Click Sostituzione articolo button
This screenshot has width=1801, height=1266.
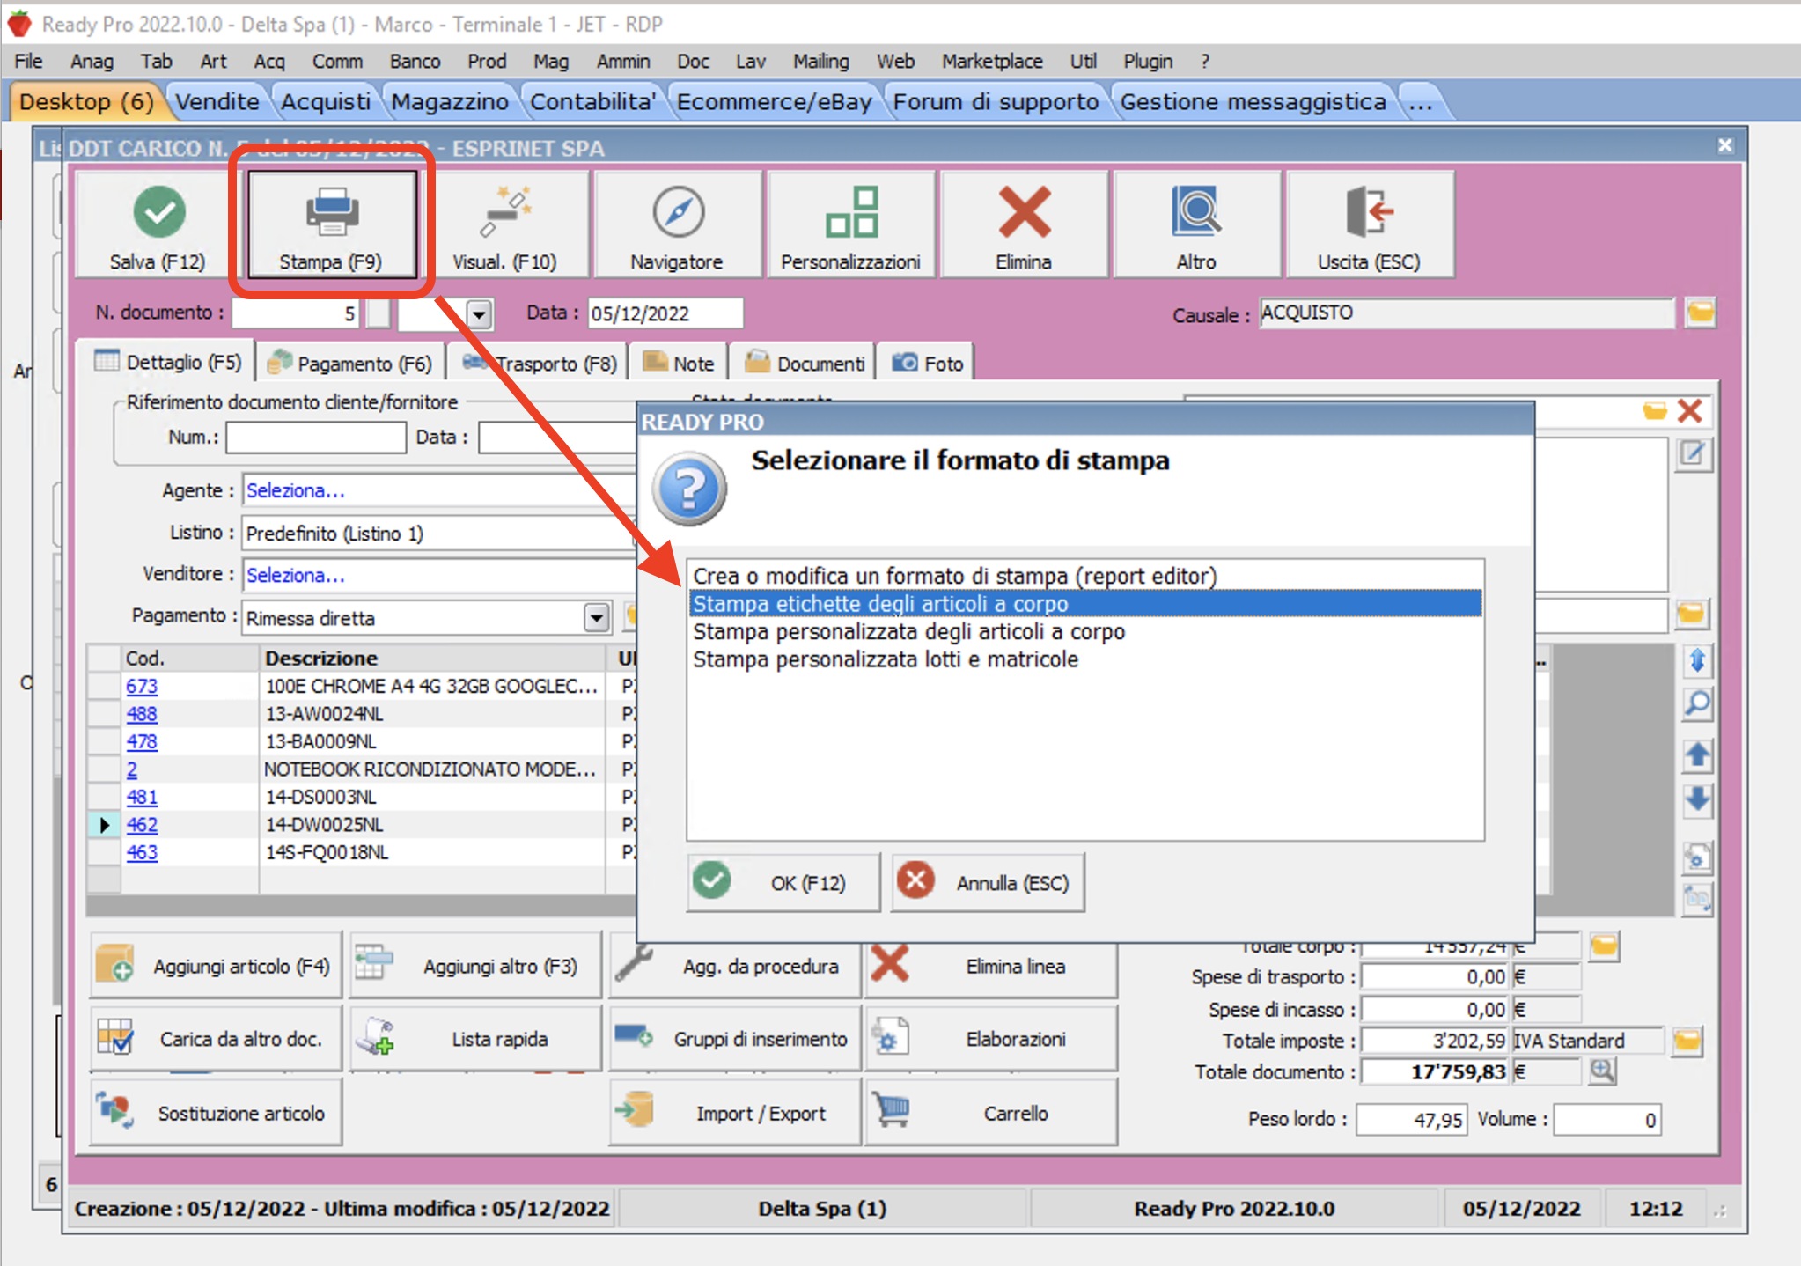pos(216,1113)
